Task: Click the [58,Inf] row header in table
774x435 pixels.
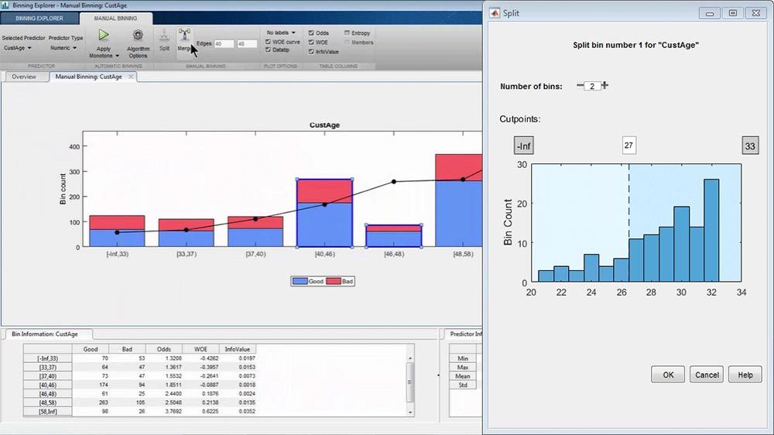Action: 47,412
